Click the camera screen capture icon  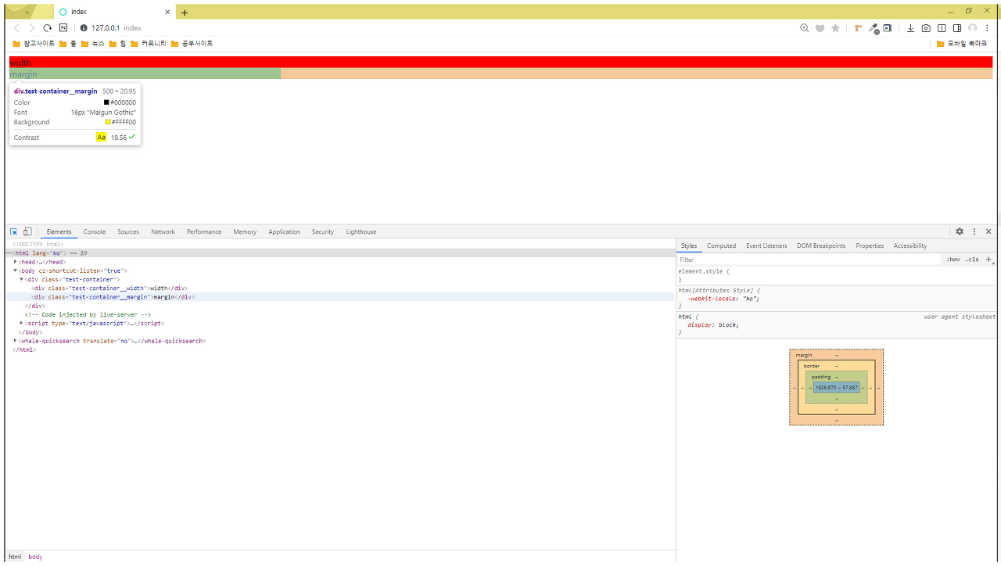[x=926, y=28]
